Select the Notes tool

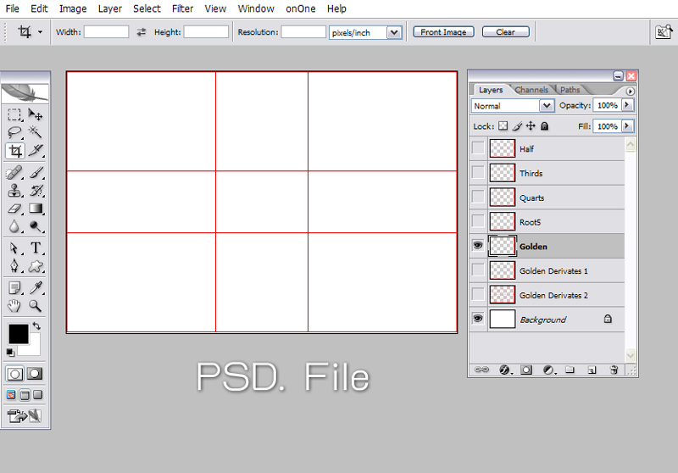[x=14, y=288]
